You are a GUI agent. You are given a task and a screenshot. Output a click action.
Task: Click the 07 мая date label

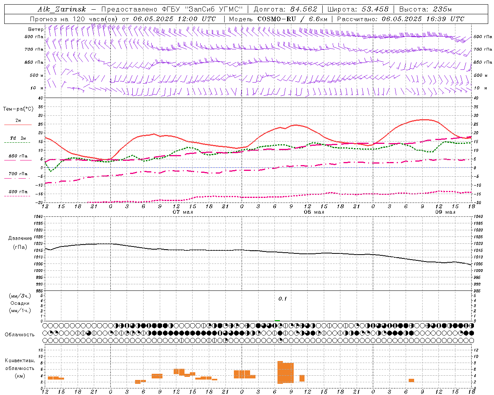click(183, 212)
